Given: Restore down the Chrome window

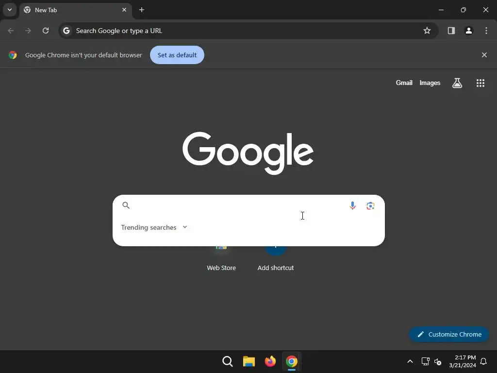Looking at the screenshot, I should coord(464,10).
